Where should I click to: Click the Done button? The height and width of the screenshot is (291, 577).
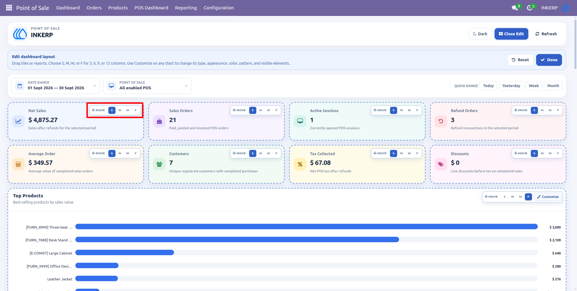click(x=549, y=60)
